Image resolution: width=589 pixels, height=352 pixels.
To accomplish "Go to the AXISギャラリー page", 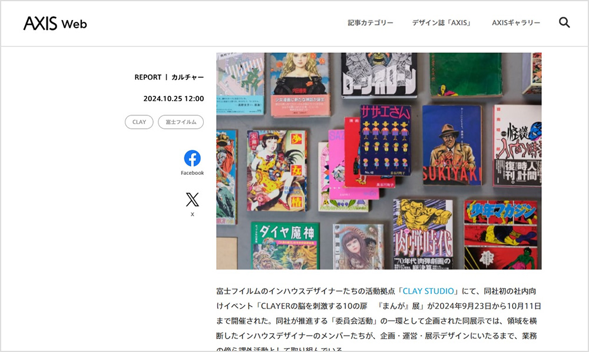I will tap(516, 22).
